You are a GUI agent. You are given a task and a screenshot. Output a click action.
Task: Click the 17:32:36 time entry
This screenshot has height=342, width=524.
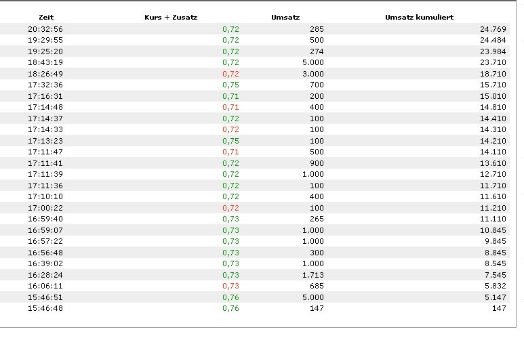[x=45, y=85]
